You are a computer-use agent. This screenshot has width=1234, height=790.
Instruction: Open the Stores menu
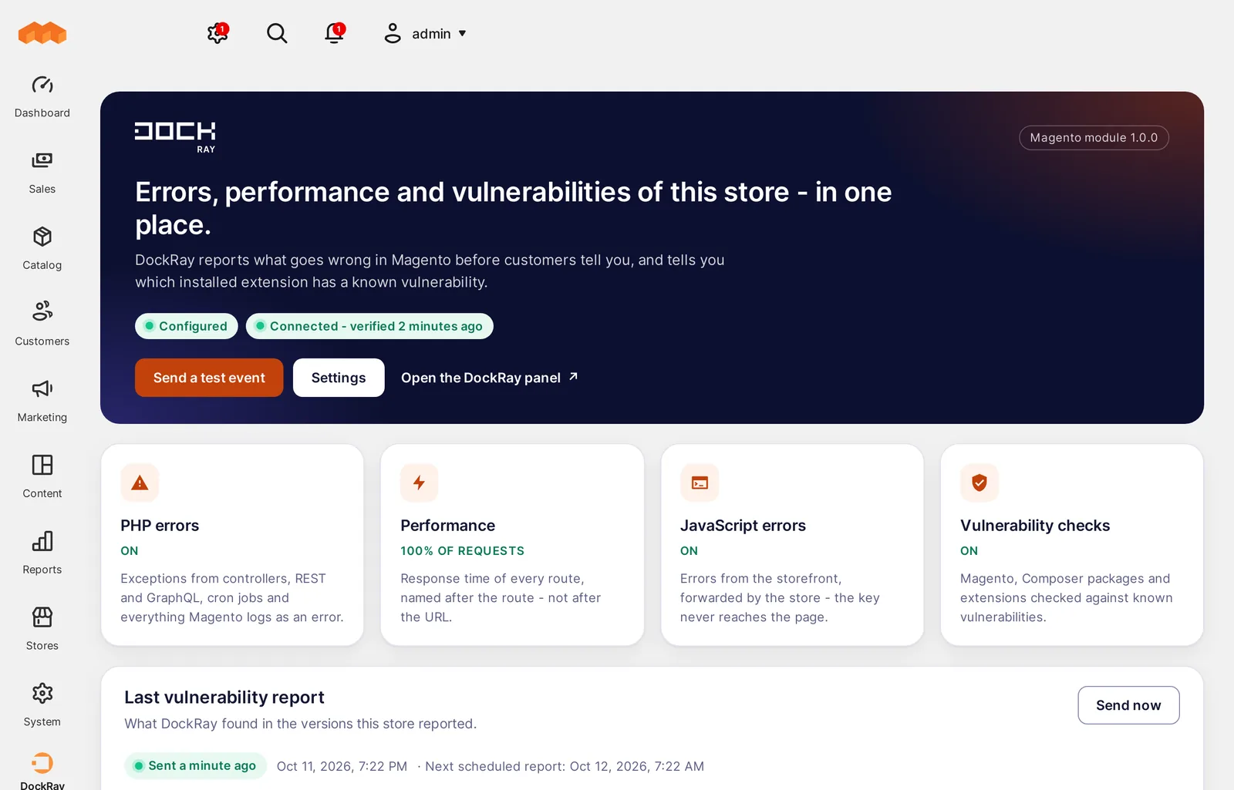coord(42,629)
